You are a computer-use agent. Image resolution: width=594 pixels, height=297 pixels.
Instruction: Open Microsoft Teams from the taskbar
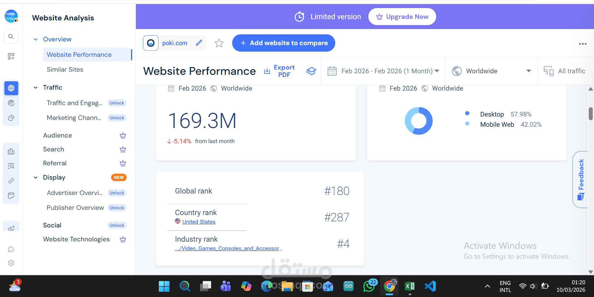[226, 286]
